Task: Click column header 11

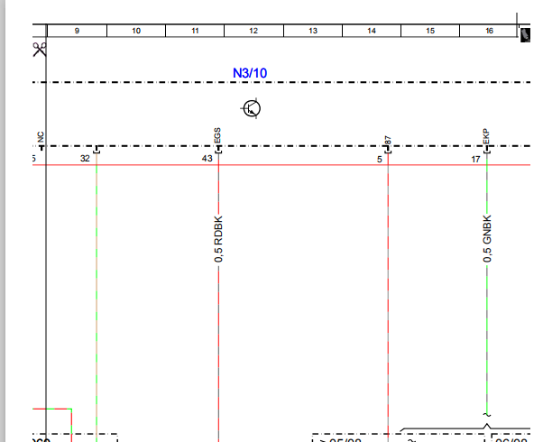Action: (x=195, y=31)
